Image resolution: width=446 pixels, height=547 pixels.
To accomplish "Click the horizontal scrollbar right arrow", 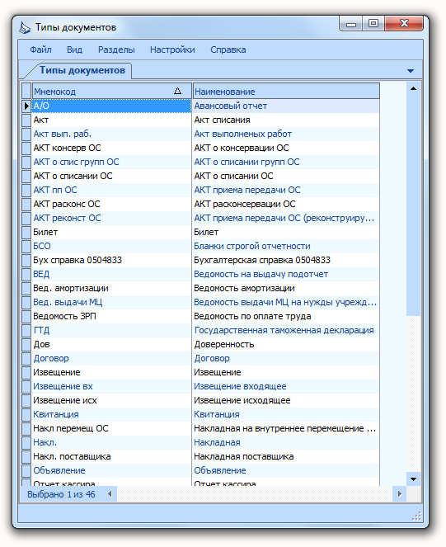I will click(x=400, y=494).
